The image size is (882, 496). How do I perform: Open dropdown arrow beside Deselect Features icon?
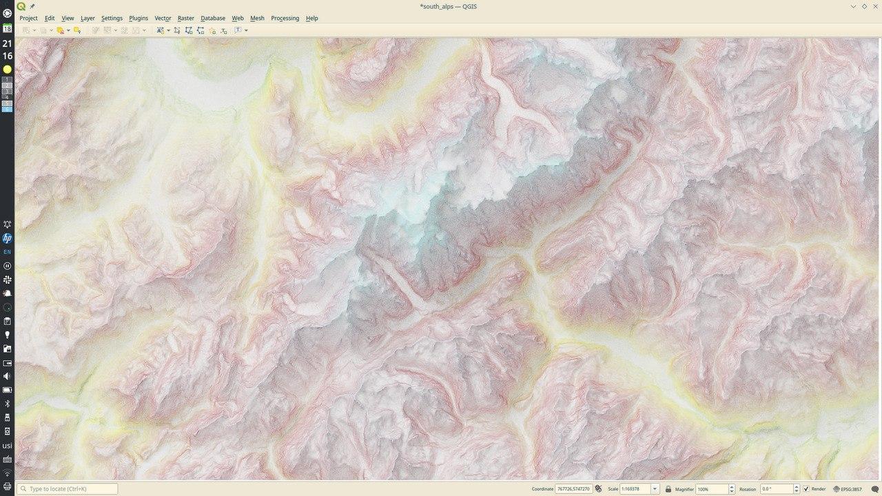pyautogui.click(x=68, y=30)
